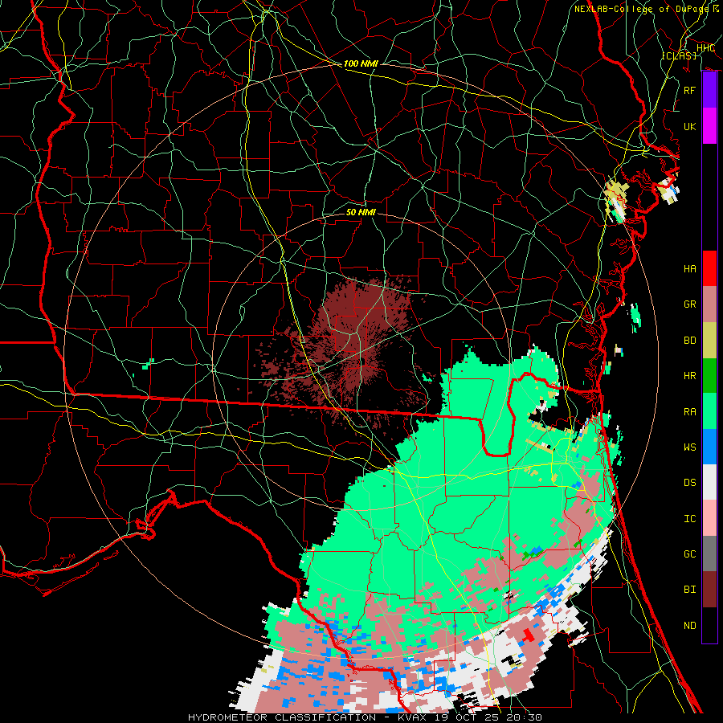Viewport: 723px width, 723px height.
Task: Click the HA legend label
Action: pos(689,269)
